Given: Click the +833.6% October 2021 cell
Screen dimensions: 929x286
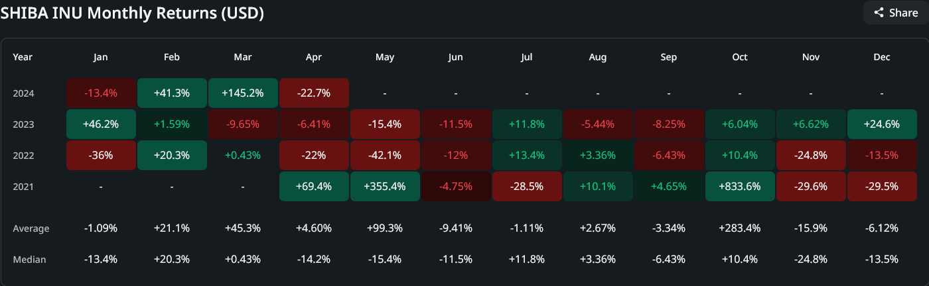Looking at the screenshot, I should [x=740, y=187].
